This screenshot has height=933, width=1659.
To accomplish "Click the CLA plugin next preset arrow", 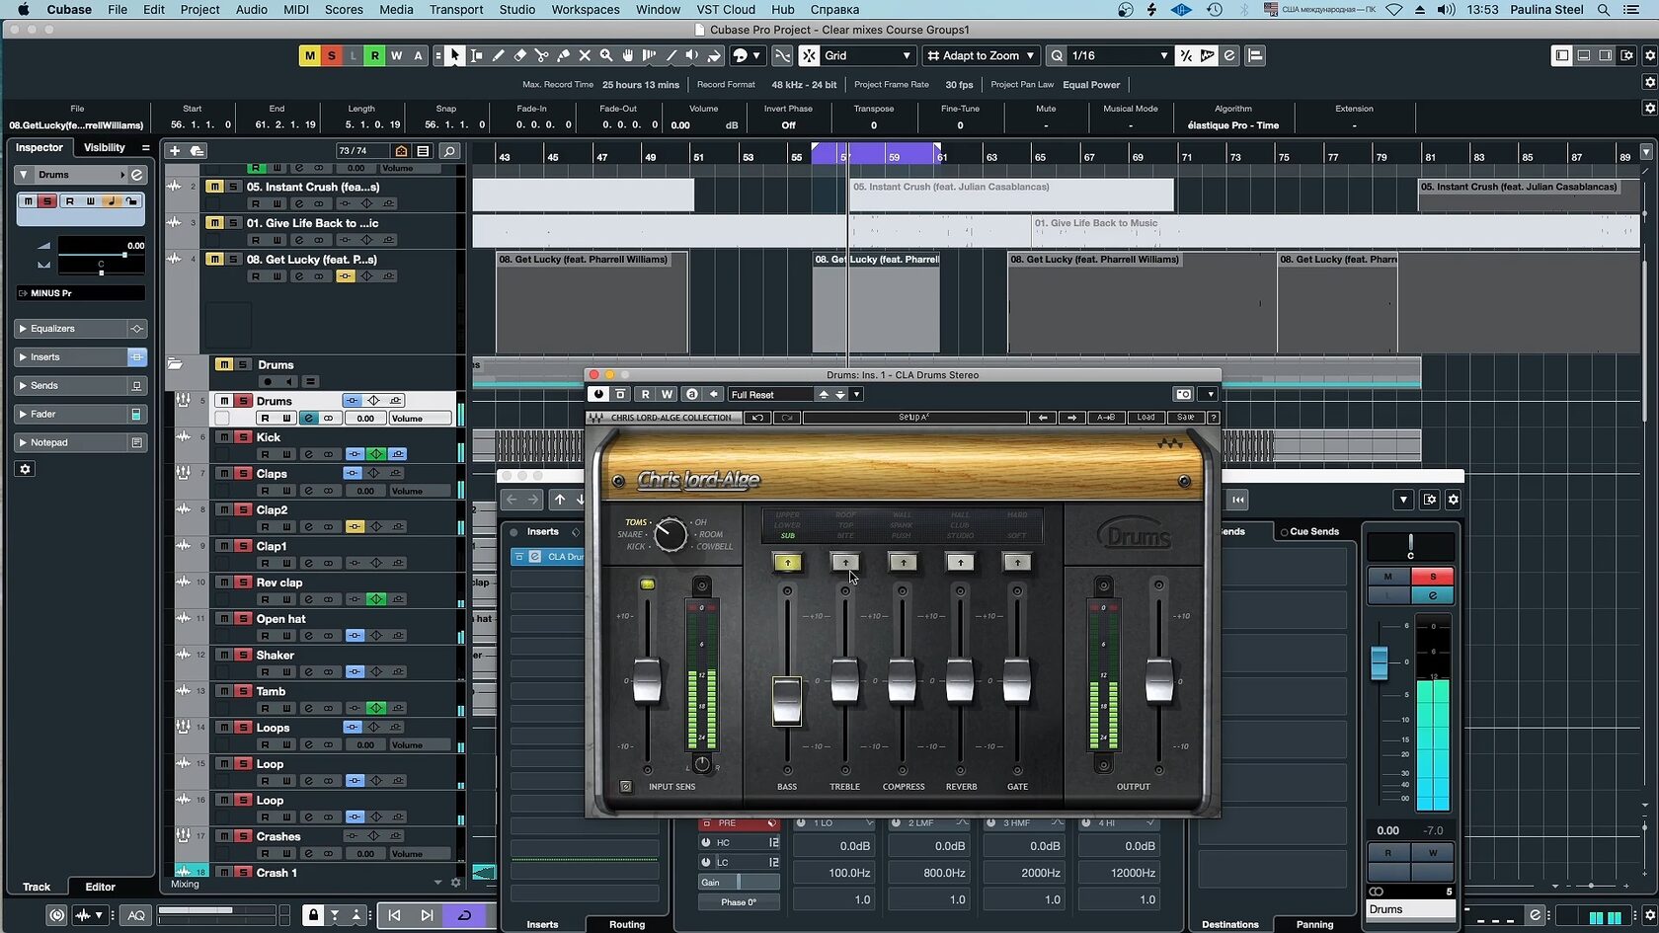I will point(1072,418).
